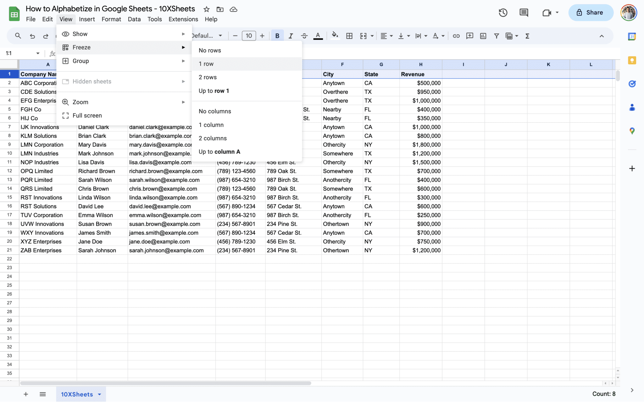
Task: Expand the Name box dropdown arrow
Action: click(x=38, y=53)
